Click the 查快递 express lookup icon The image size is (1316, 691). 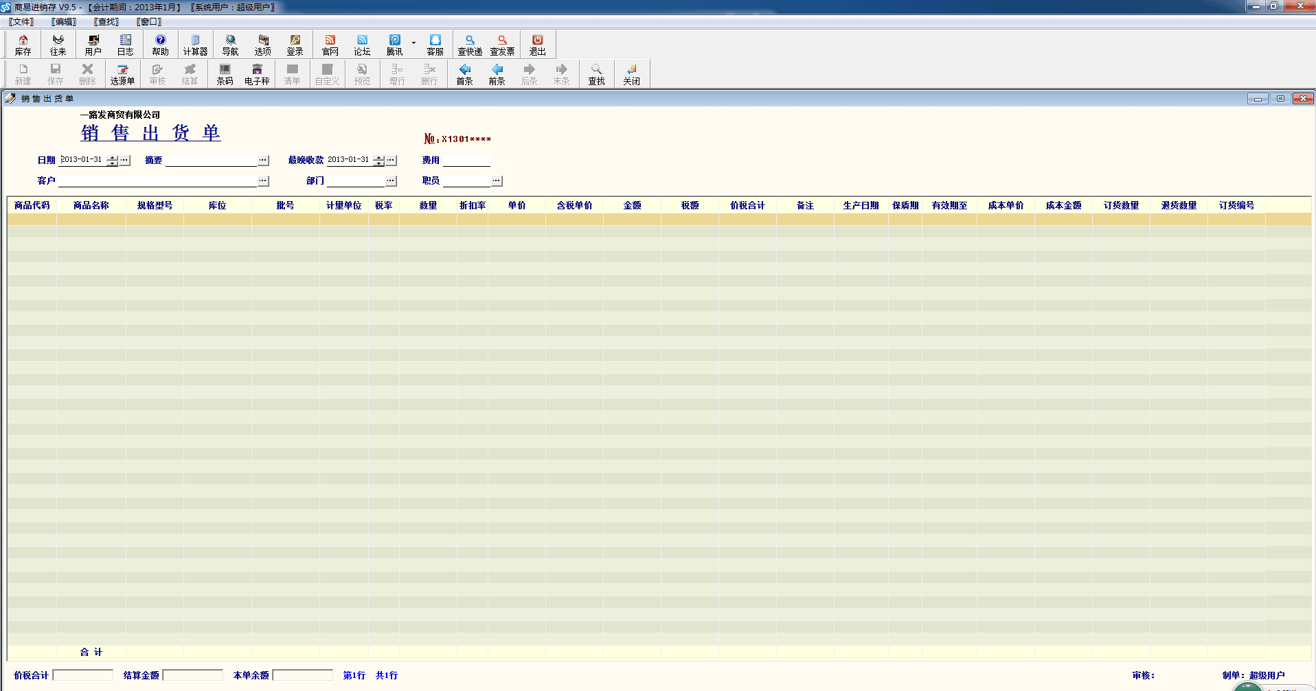click(x=470, y=45)
